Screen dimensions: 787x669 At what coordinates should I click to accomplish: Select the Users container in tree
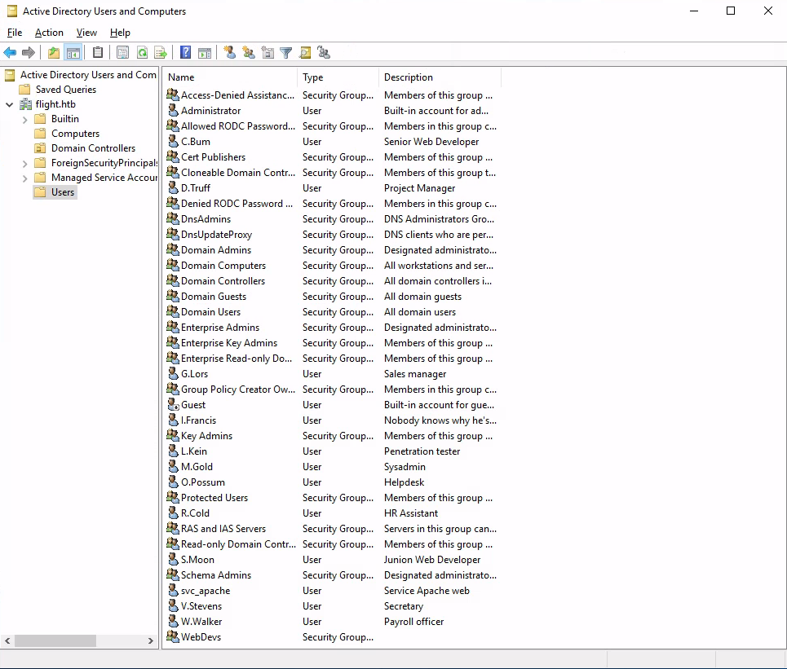[63, 192]
